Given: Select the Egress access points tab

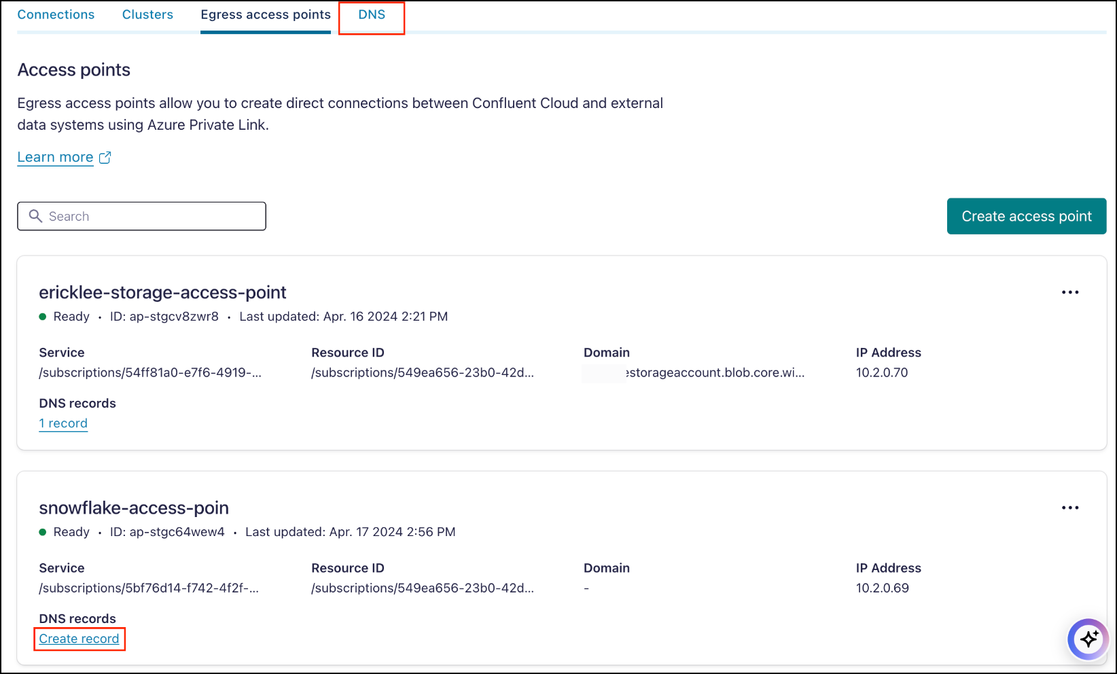Looking at the screenshot, I should [265, 14].
